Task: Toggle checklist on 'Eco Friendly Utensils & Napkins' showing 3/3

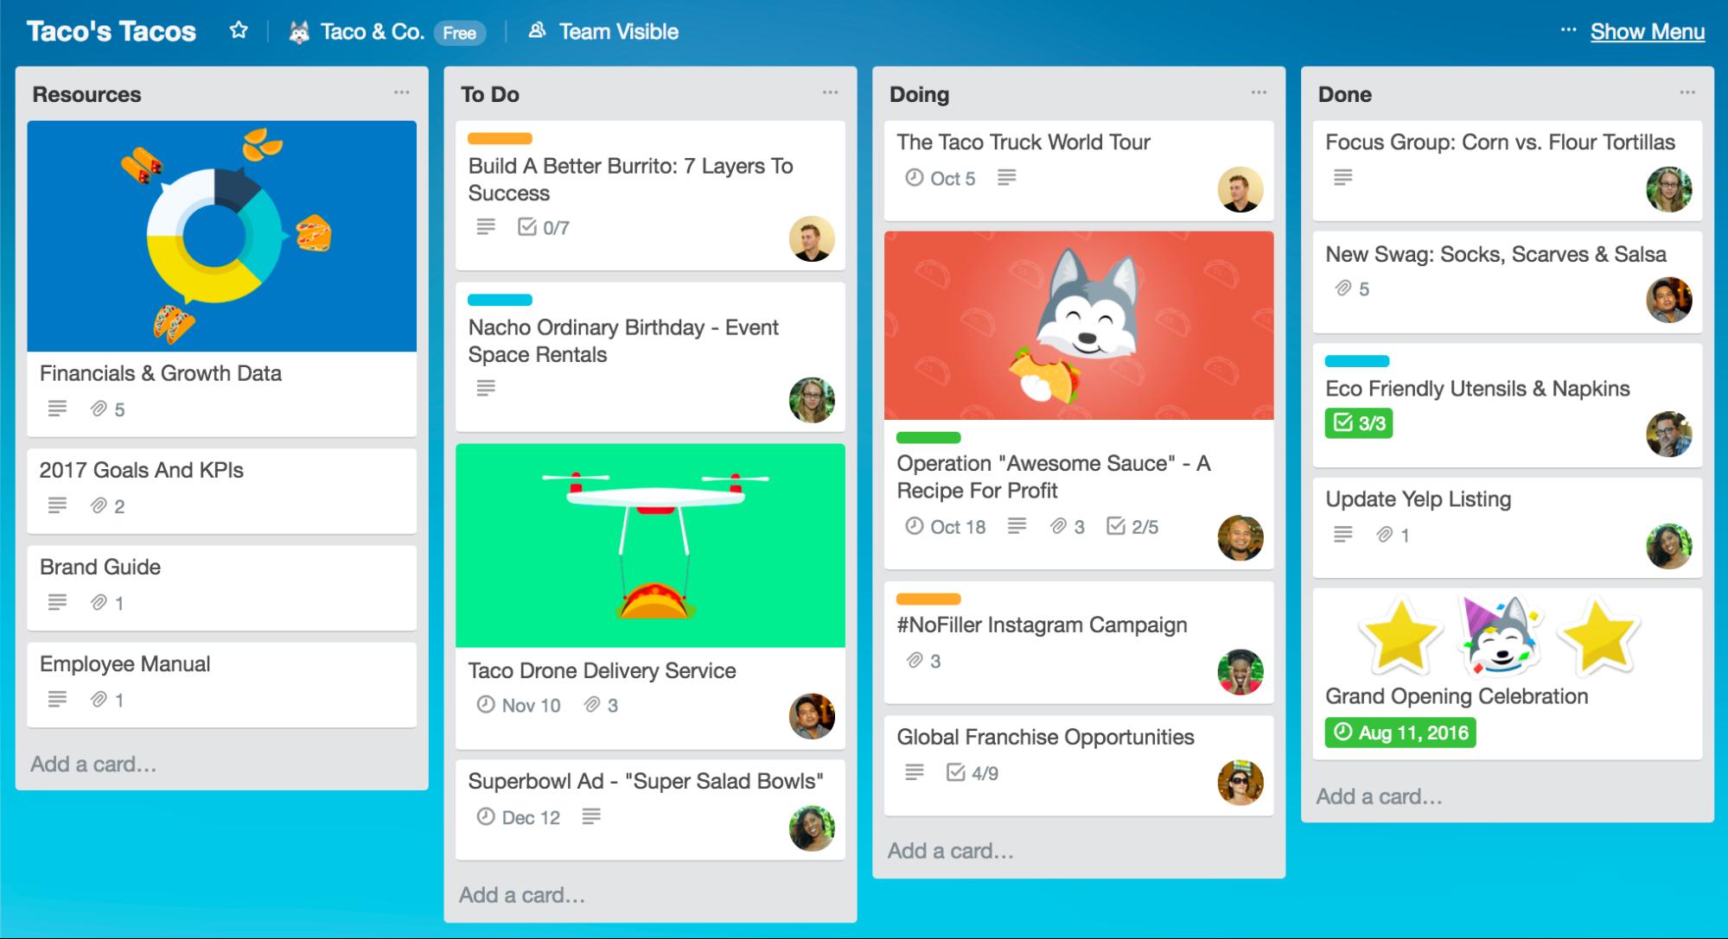Action: tap(1353, 422)
